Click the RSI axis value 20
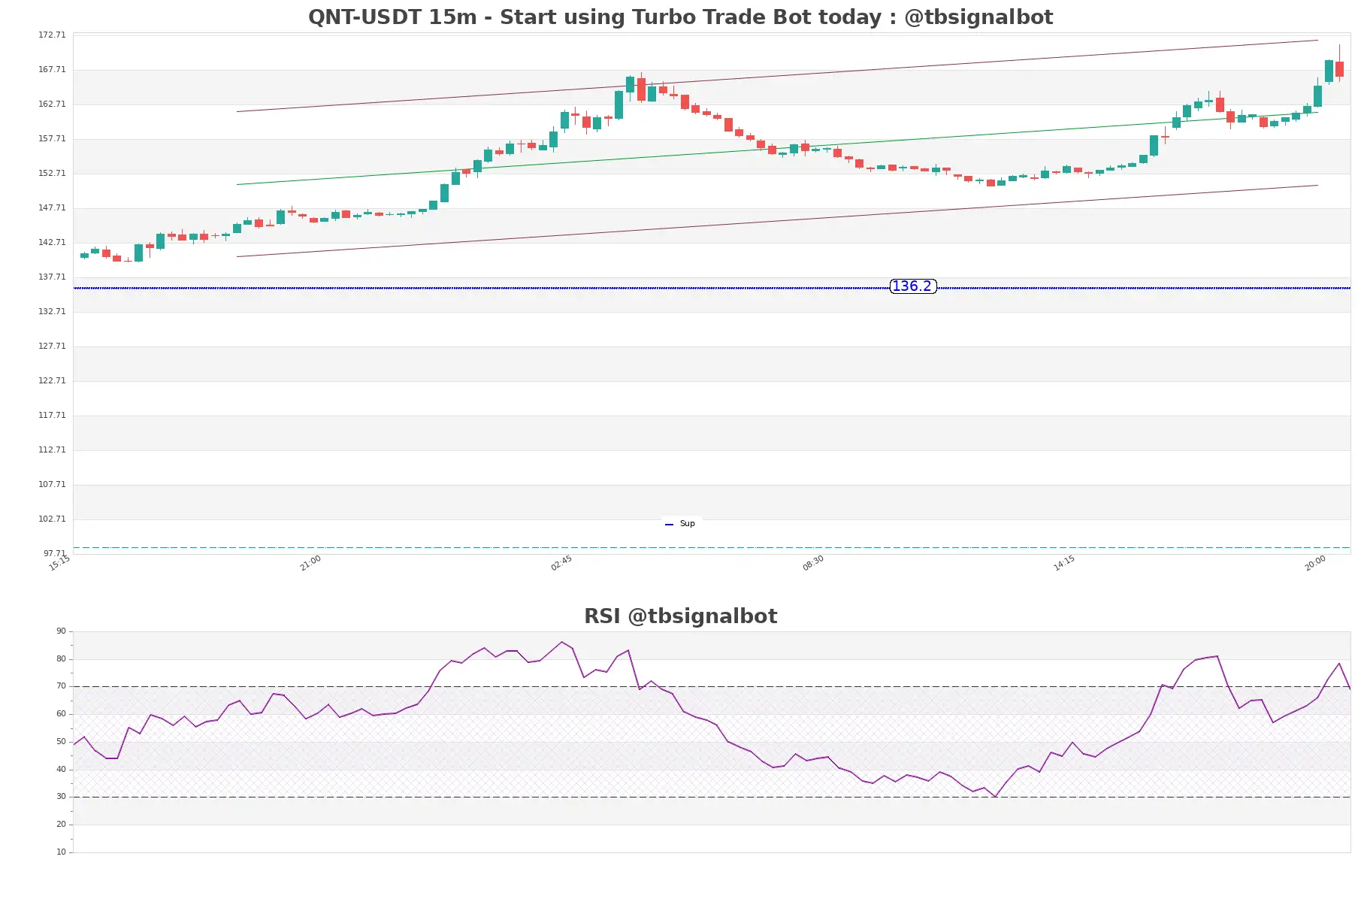This screenshot has height=908, width=1361. point(61,824)
